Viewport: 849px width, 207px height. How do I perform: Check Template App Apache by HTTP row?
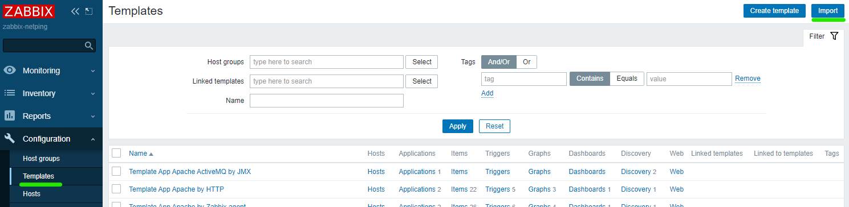[x=116, y=189]
